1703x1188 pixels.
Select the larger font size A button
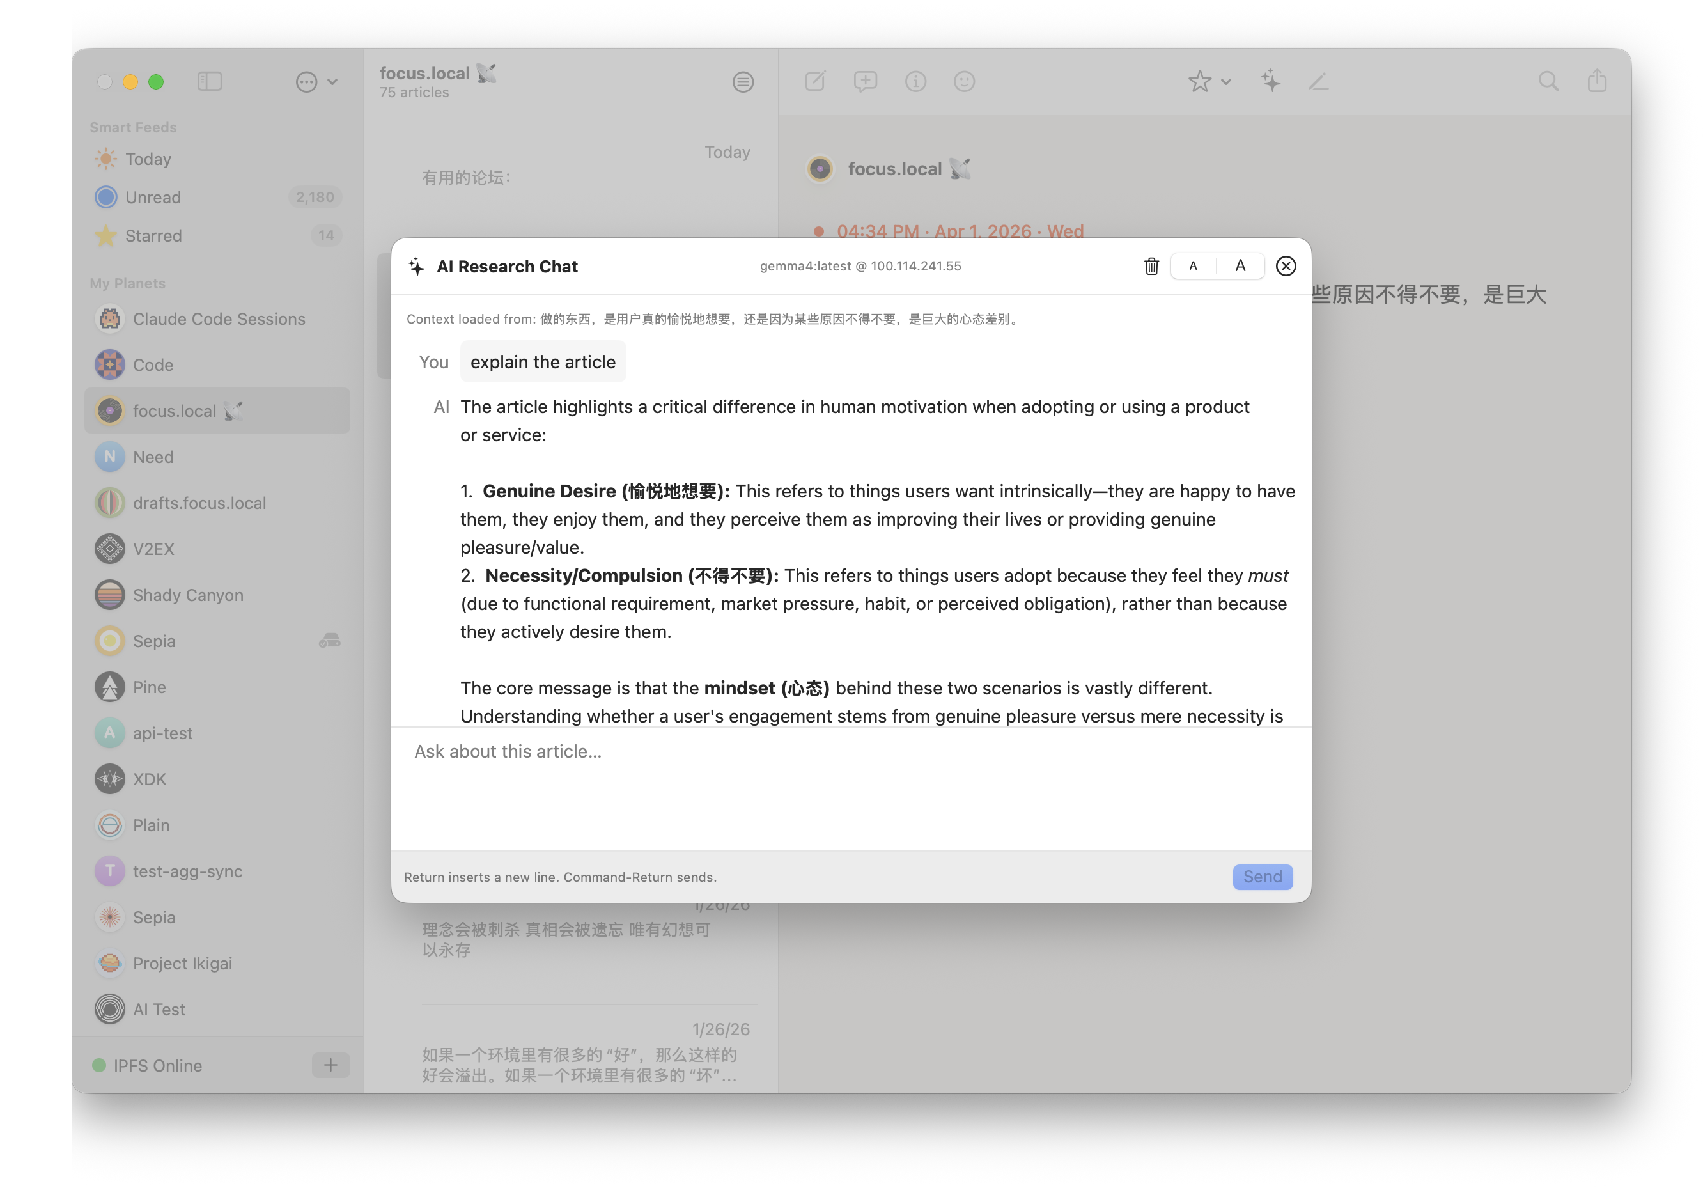pos(1240,265)
